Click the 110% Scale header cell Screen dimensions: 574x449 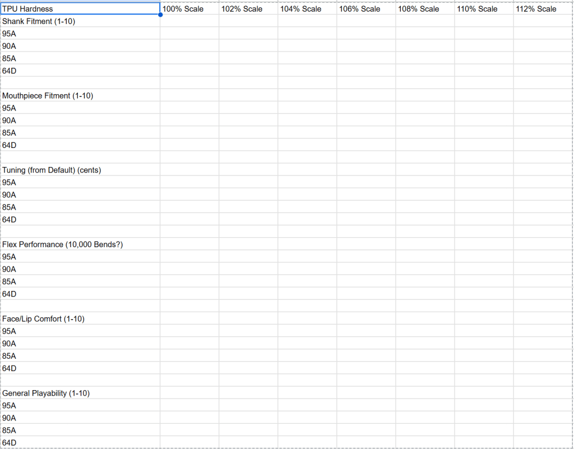484,8
